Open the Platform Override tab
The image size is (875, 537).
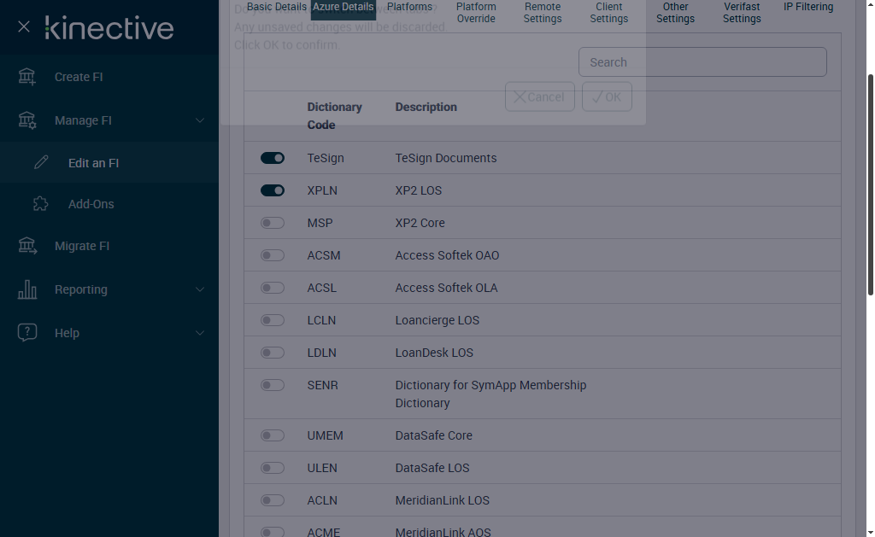[x=476, y=12]
